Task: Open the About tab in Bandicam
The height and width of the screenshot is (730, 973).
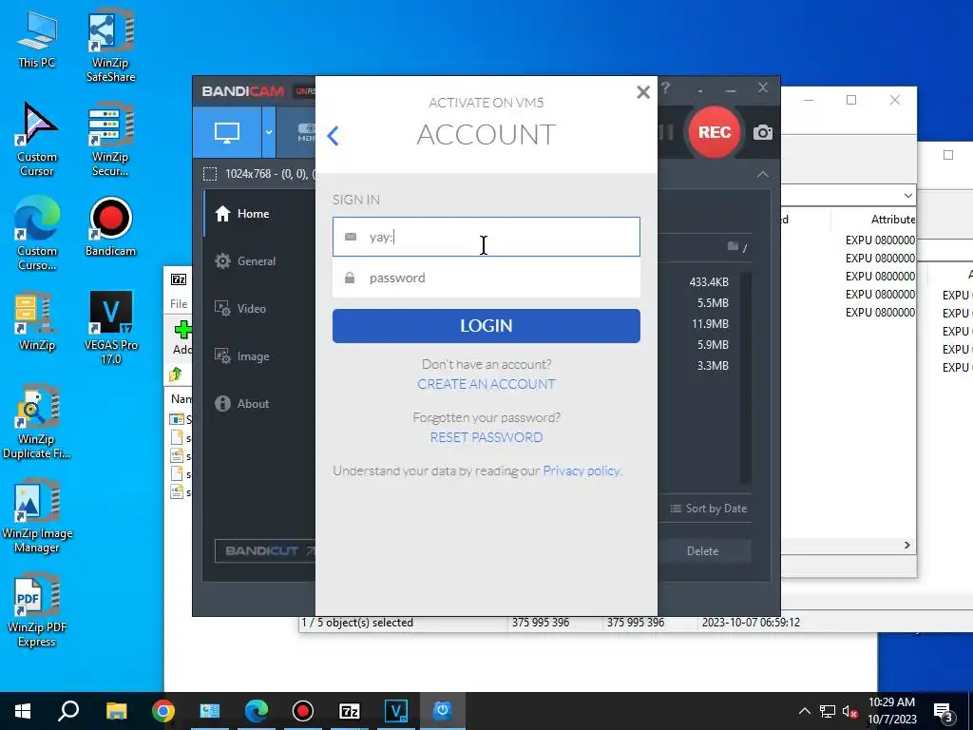Action: pos(242,403)
